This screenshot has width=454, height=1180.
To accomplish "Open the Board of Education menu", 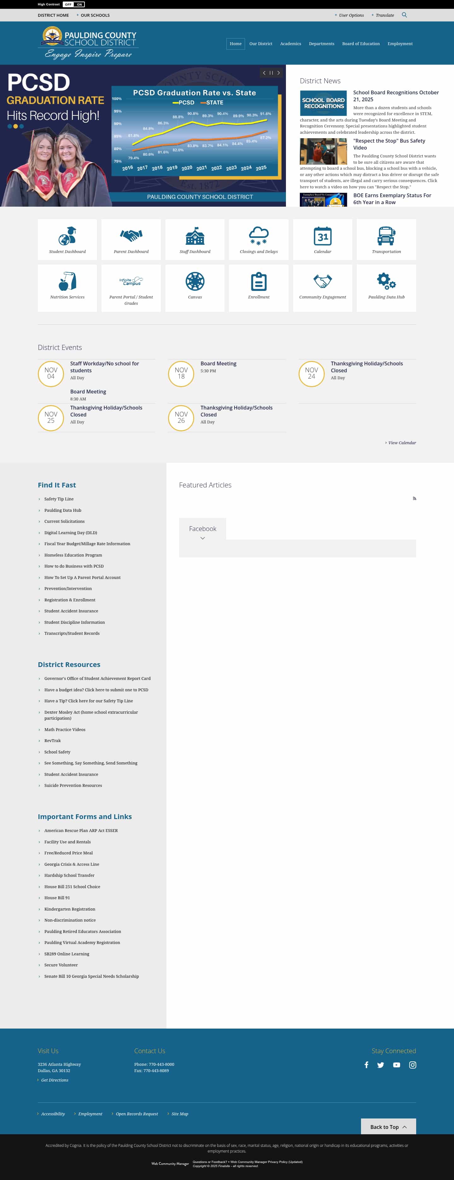I will tap(361, 44).
